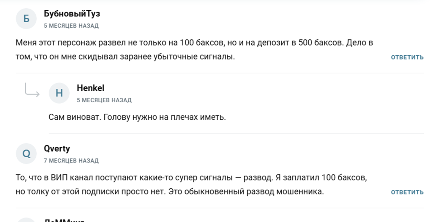Open БубновыйТуз's profile by clicking the username

click(x=72, y=13)
